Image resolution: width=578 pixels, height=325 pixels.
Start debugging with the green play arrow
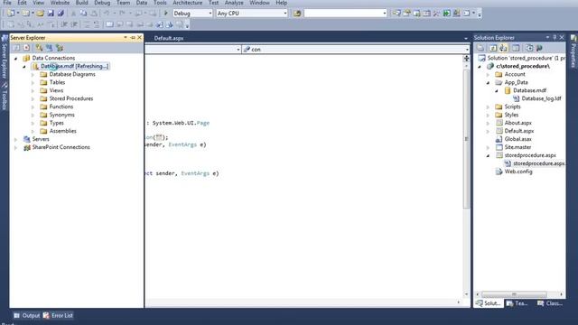(x=166, y=14)
